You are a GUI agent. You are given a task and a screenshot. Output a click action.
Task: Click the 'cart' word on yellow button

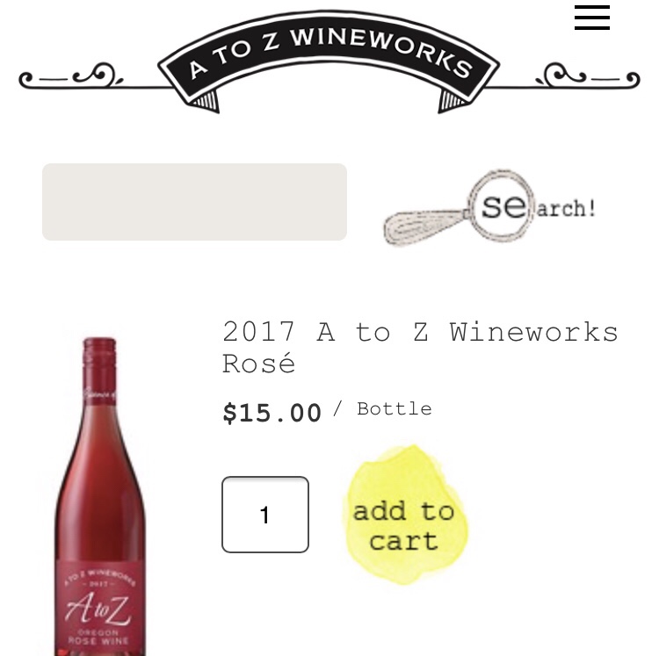tap(404, 540)
